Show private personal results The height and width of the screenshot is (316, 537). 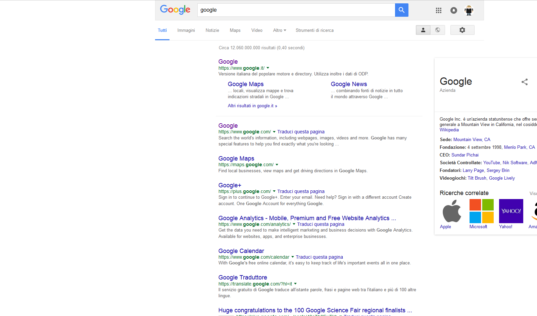pyautogui.click(x=423, y=30)
